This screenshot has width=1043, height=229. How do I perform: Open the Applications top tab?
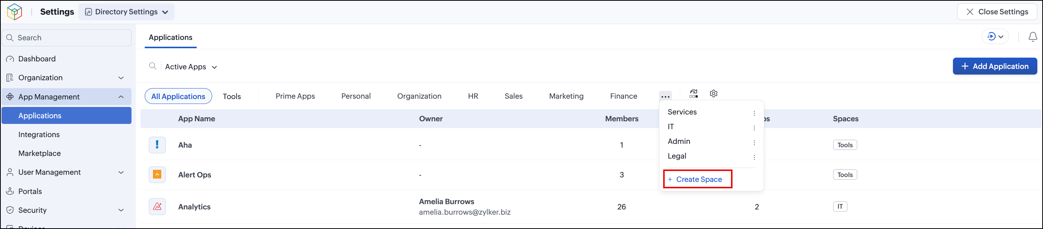coord(170,37)
